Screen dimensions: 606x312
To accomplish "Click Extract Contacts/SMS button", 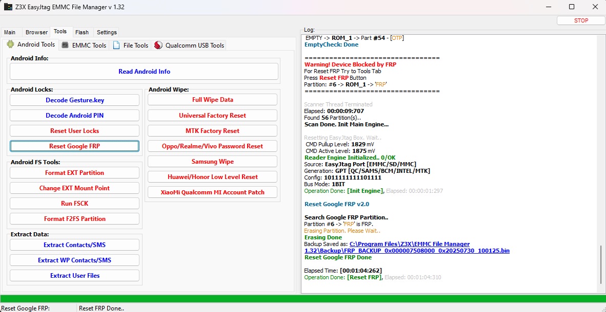I will coord(74,245).
